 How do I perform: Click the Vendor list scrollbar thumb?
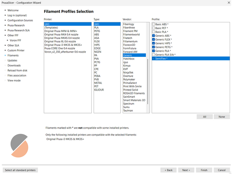(147, 82)
